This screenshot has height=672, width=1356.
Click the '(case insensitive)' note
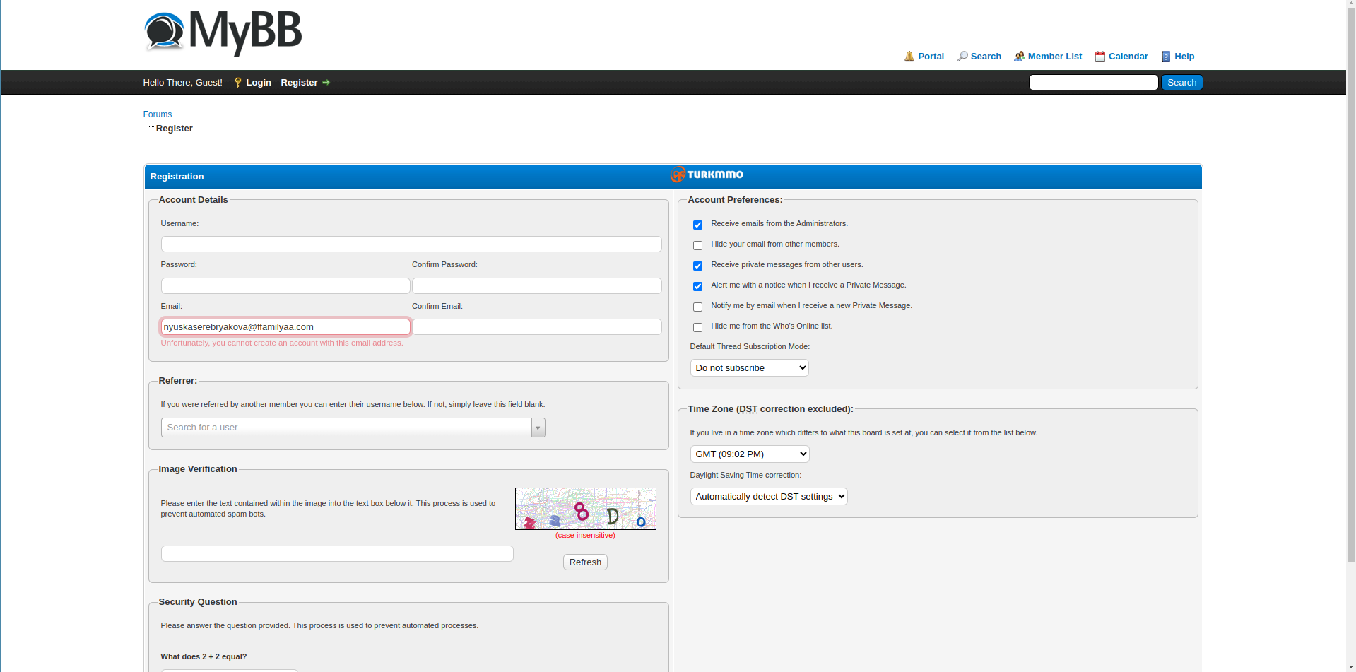pyautogui.click(x=585, y=536)
